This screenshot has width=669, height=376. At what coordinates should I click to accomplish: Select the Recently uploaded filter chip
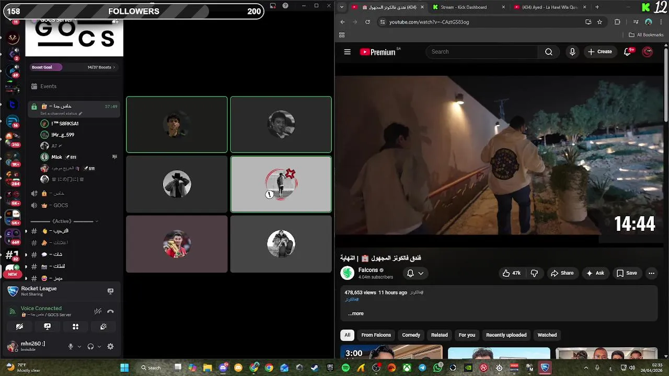point(506,335)
